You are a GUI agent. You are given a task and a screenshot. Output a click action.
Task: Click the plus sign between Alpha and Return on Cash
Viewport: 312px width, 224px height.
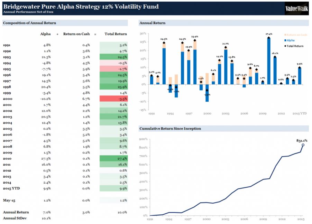pos(57,34)
